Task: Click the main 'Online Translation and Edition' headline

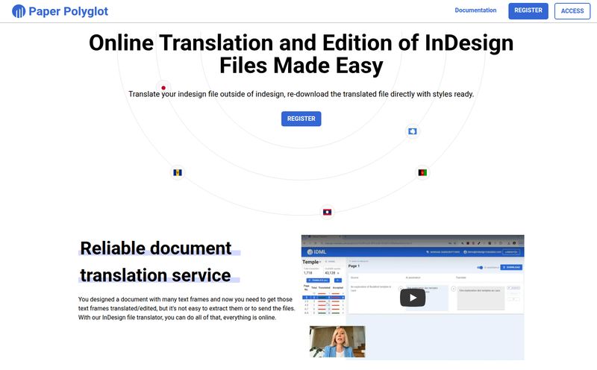Action: [x=301, y=54]
